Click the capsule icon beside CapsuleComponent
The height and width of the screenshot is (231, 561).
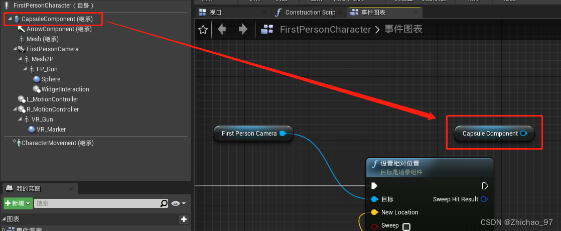[17, 19]
